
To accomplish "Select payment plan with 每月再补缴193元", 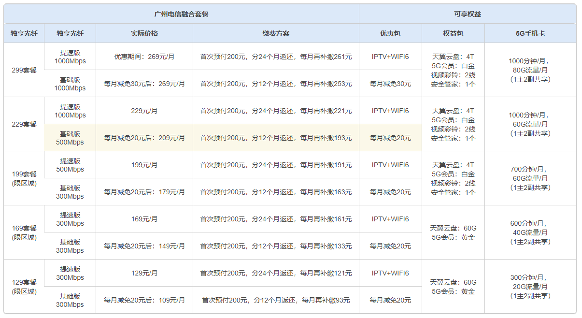I will click(x=276, y=138).
